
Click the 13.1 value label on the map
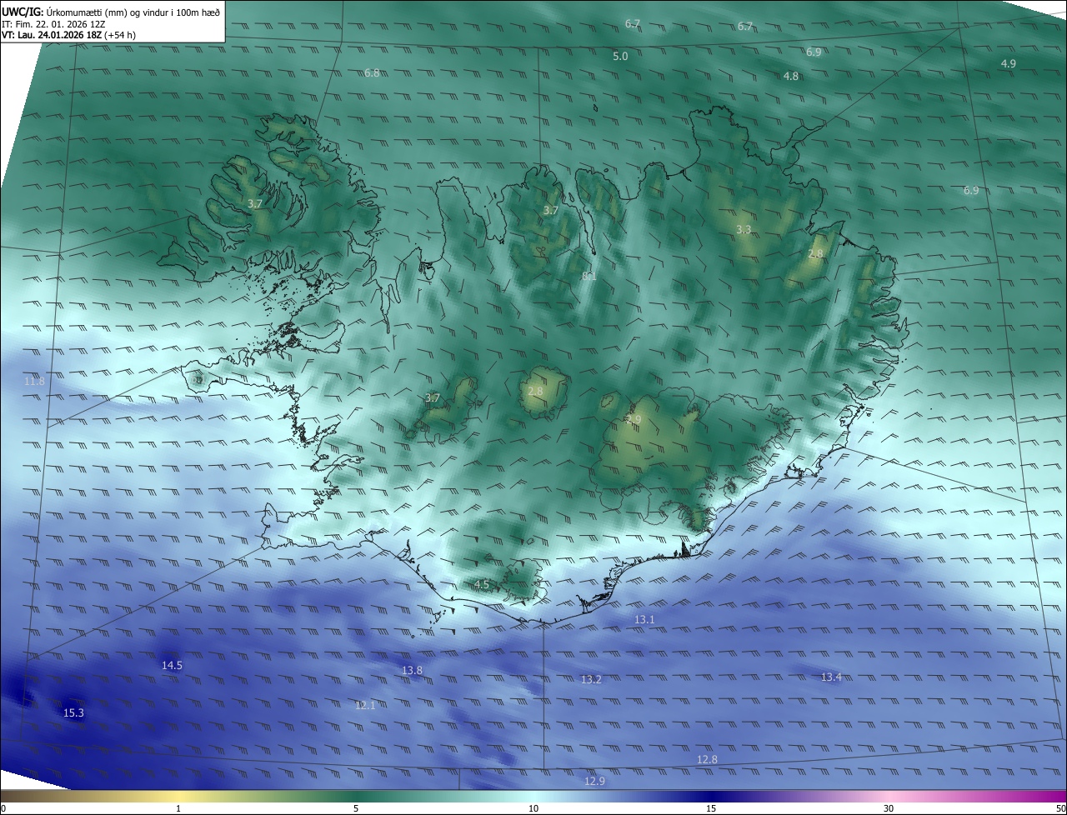[x=644, y=620]
